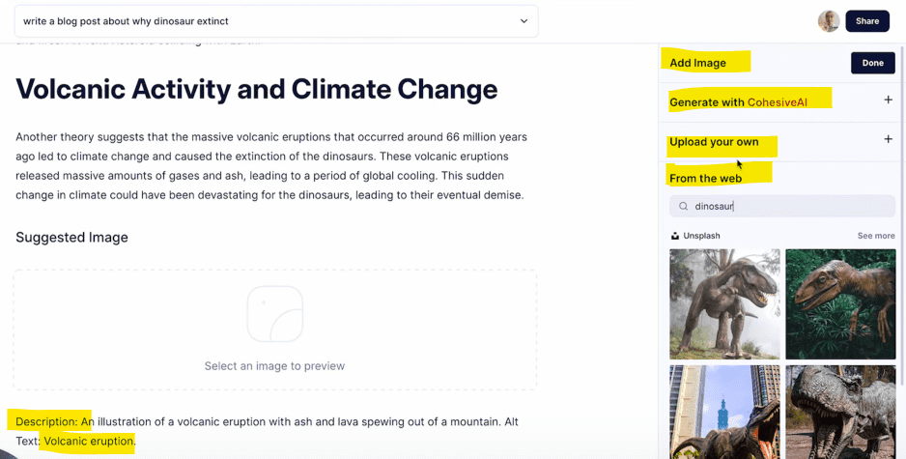Click the Volcanic Activity and Climate Change heading
Image resolution: width=906 pixels, height=459 pixels.
[257, 89]
